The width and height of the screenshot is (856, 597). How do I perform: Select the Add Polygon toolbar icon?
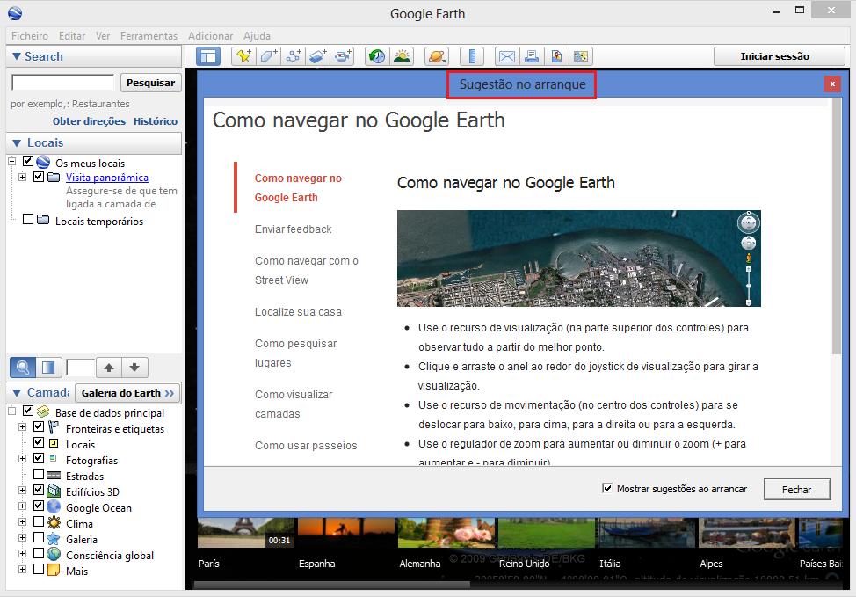point(268,56)
